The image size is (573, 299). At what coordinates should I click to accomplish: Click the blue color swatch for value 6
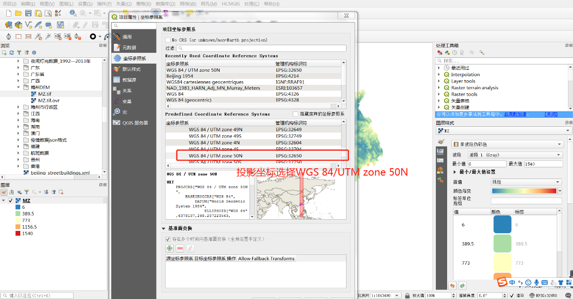tap(502, 225)
